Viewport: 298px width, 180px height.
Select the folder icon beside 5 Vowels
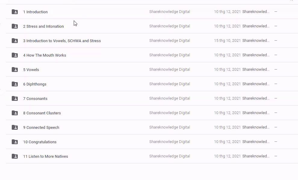(15, 70)
